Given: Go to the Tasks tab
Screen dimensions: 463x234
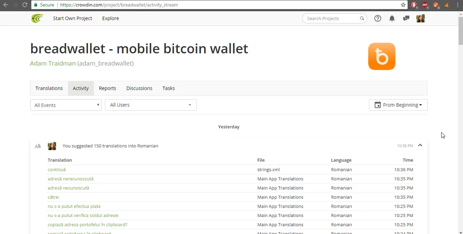Looking at the screenshot, I should coord(169,88).
